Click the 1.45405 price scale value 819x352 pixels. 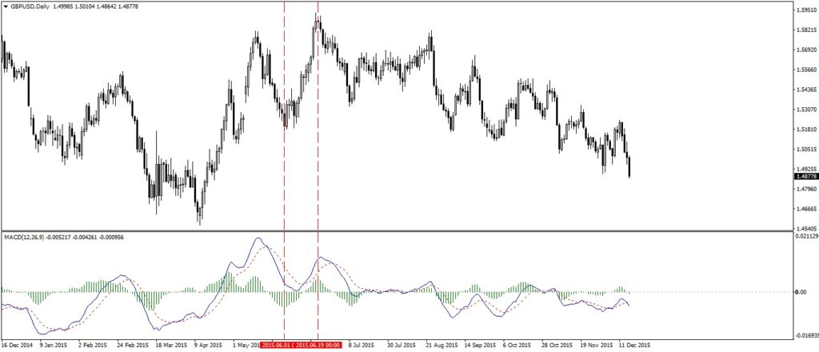[x=803, y=228]
